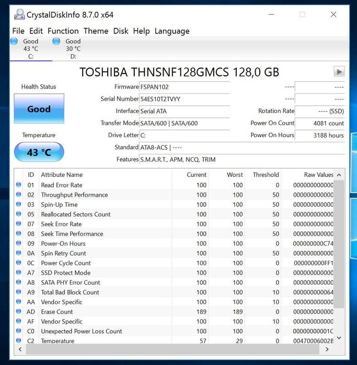This screenshot has height=365, width=357.
Task: Open the File menu
Action: point(18,31)
